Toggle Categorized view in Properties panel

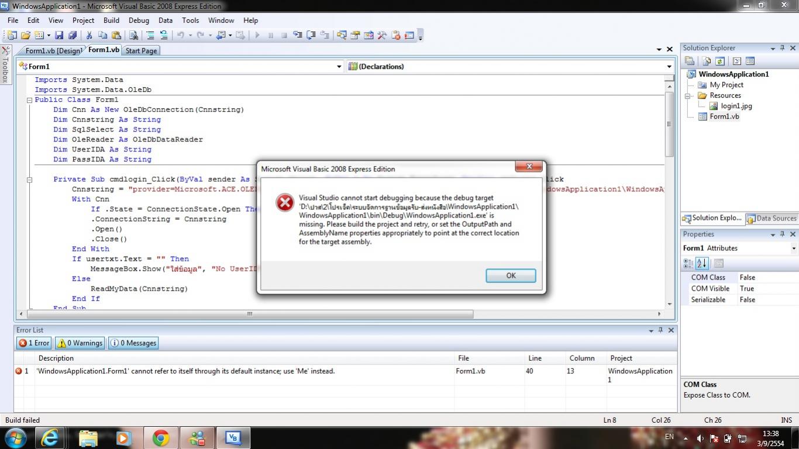(689, 263)
